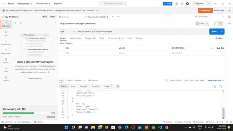Copy the response body with the copy icon
Screen dimensions: 233x131
[x=215, y=87]
